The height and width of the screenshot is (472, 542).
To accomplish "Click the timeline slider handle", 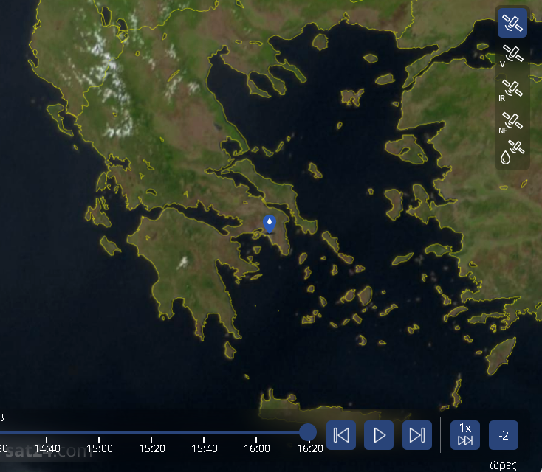I will point(308,432).
